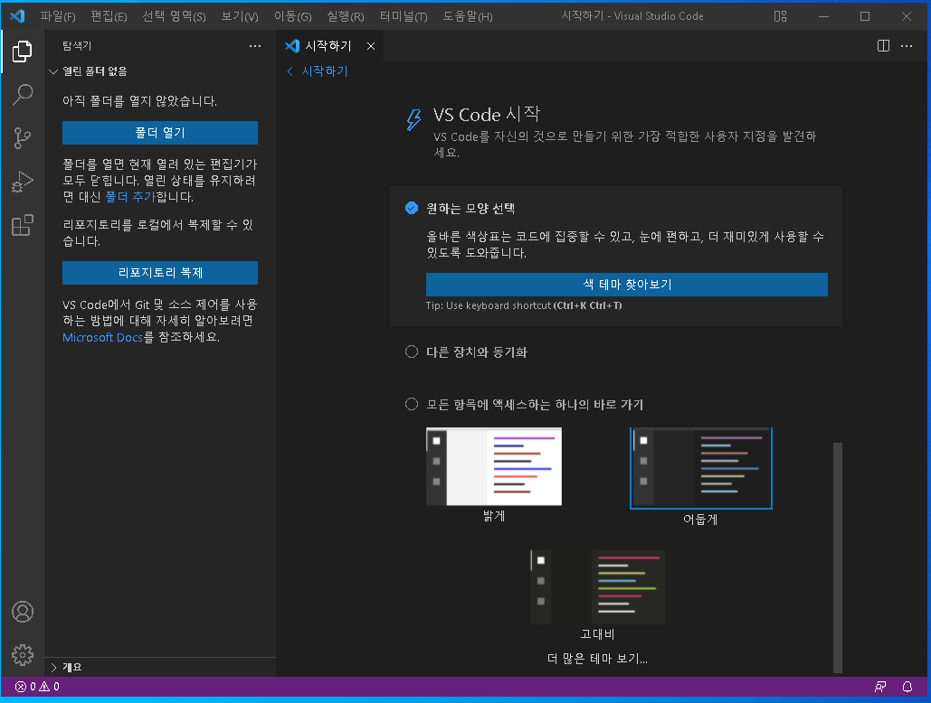Viewport: 931px width, 703px height.
Task: Split the editor to the right
Action: pos(883,46)
